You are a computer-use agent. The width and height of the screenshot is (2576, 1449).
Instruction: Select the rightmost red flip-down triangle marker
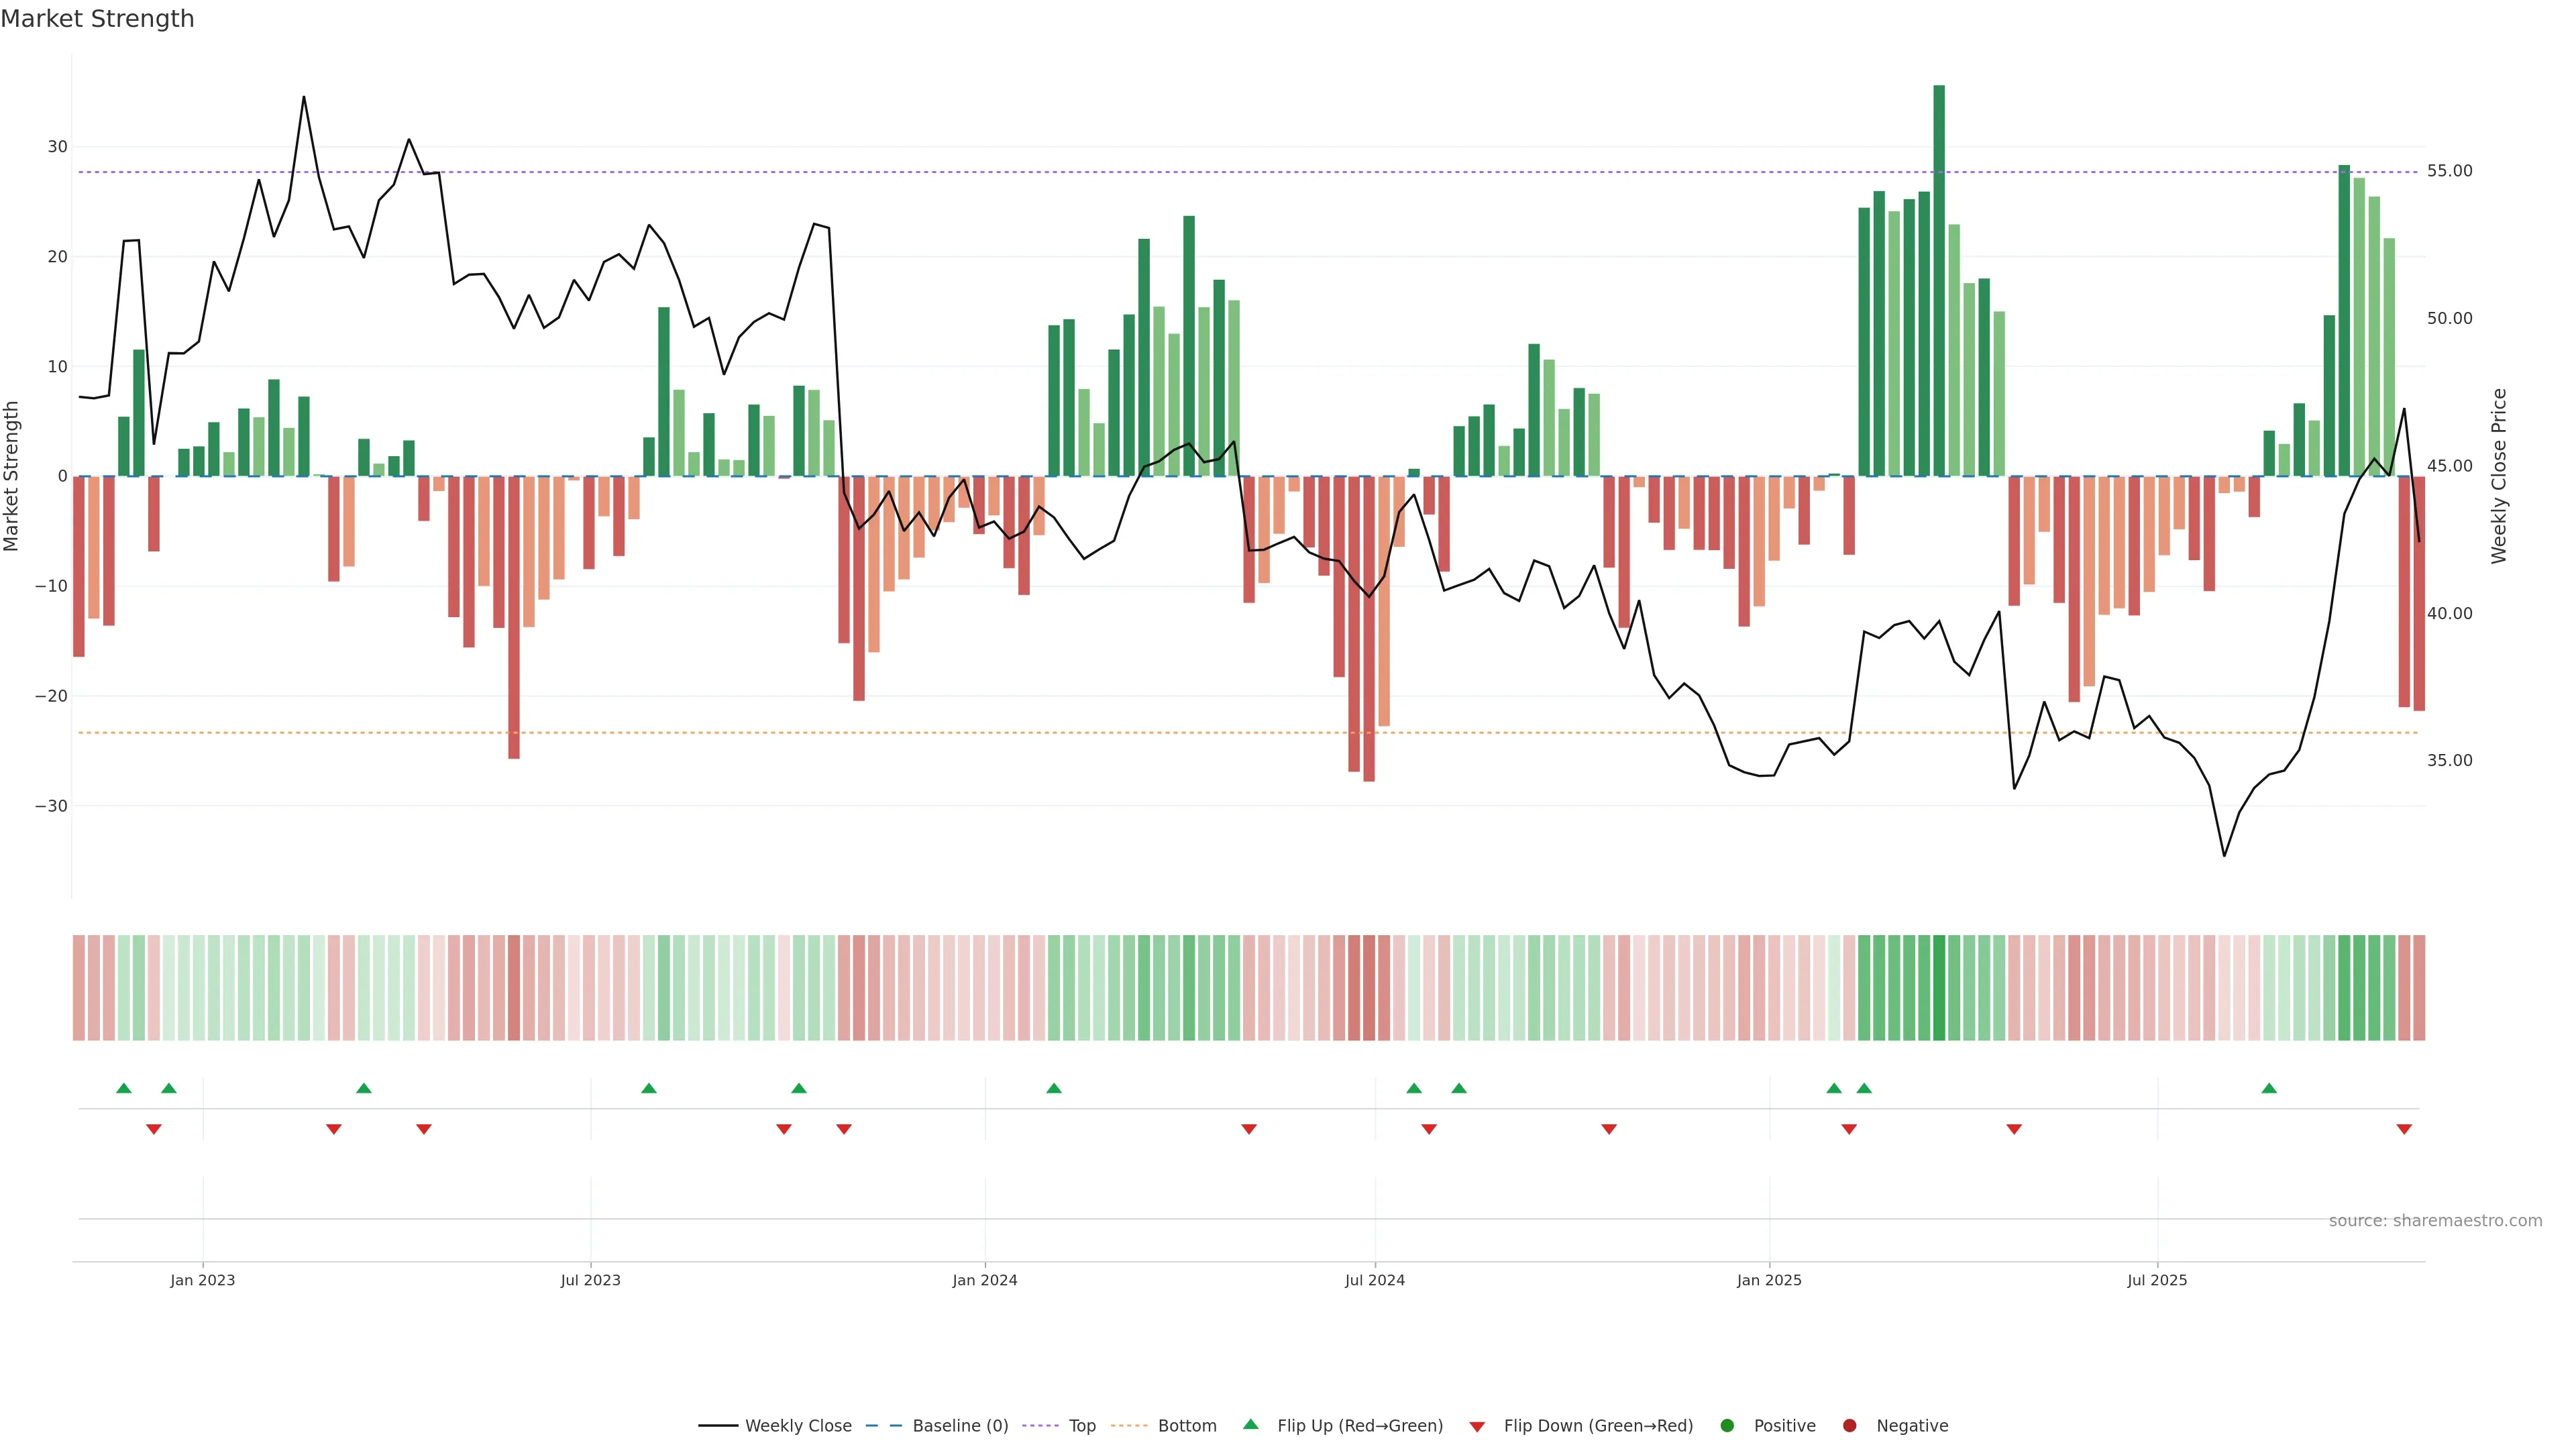pos(2404,1129)
